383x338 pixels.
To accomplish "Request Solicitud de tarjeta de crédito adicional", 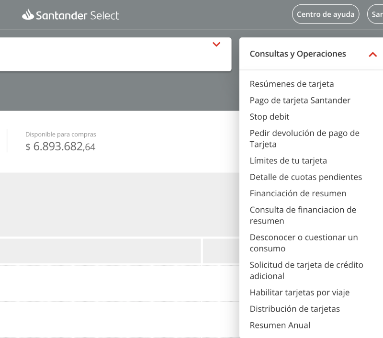I will point(306,270).
